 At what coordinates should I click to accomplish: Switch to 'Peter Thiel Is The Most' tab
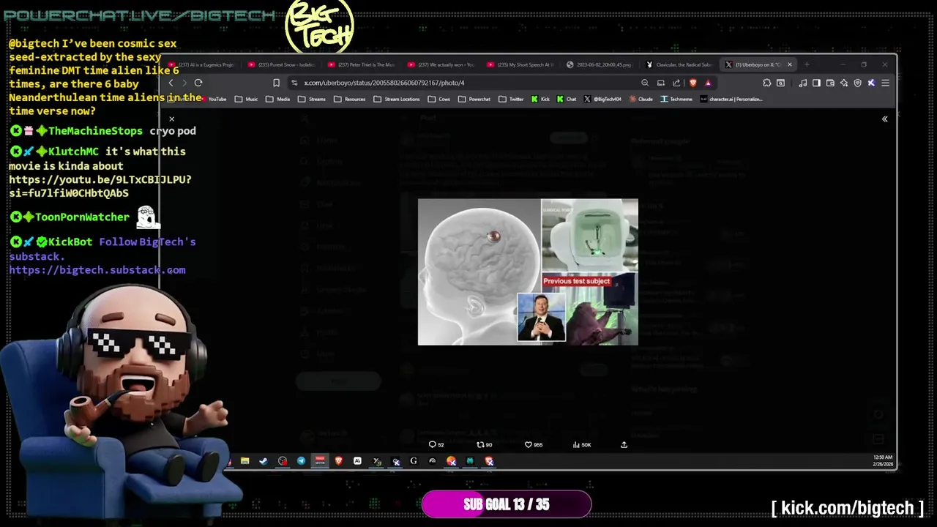(362, 64)
